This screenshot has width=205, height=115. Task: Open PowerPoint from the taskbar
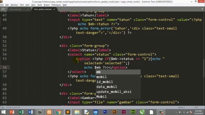[x=12, y=112]
